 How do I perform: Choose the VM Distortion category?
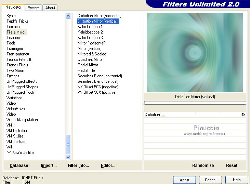pos(17,131)
